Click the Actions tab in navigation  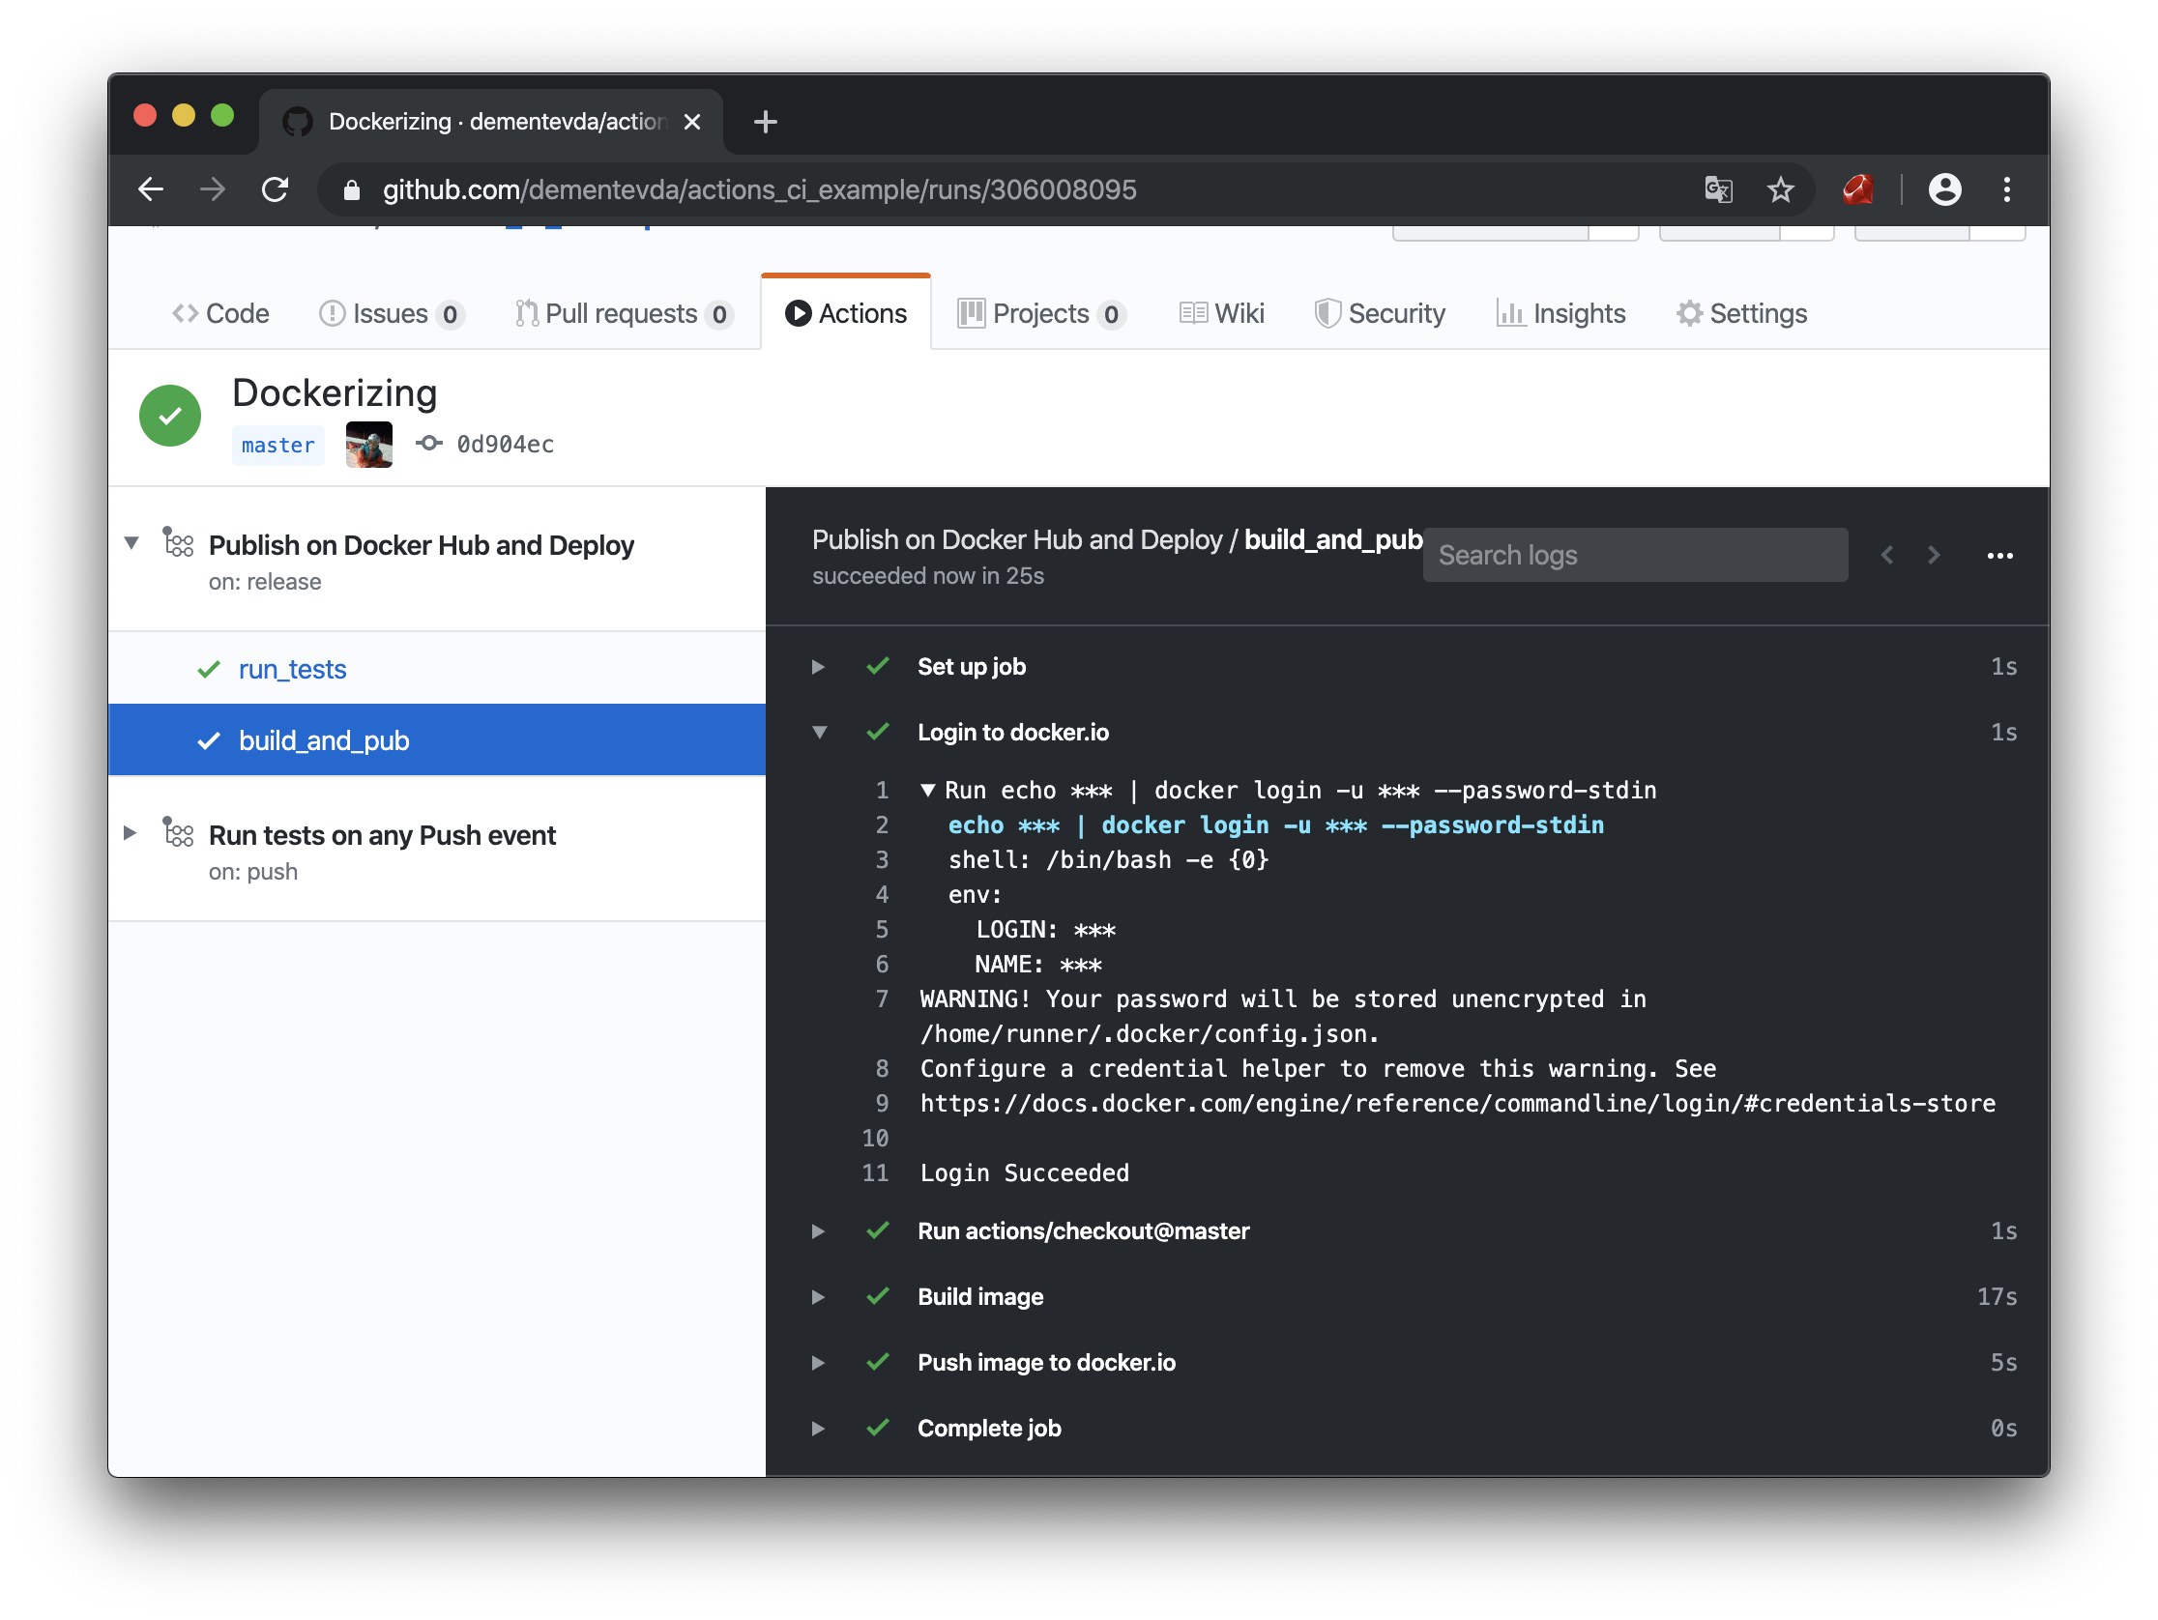(846, 311)
